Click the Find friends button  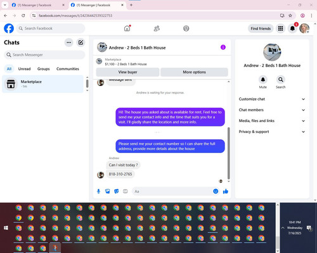click(261, 28)
